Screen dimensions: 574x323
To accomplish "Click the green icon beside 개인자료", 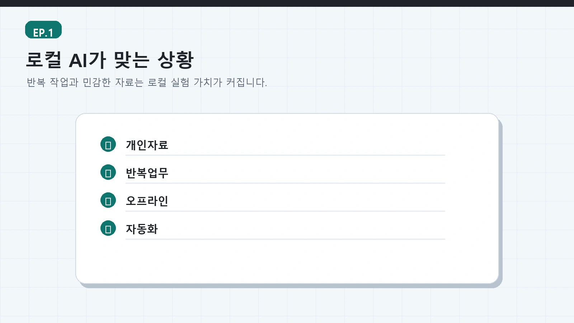I will pos(108,144).
